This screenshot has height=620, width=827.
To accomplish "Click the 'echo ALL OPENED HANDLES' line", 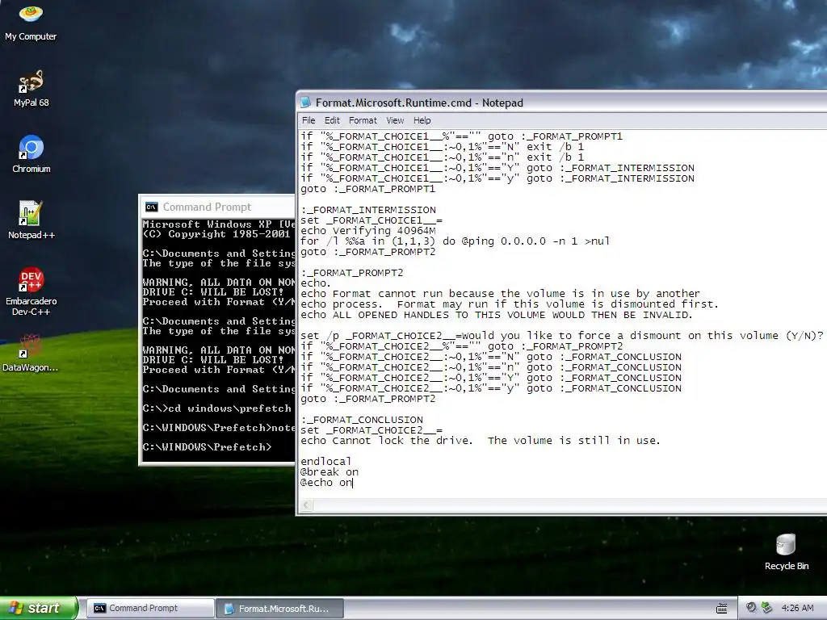I will coord(497,315).
